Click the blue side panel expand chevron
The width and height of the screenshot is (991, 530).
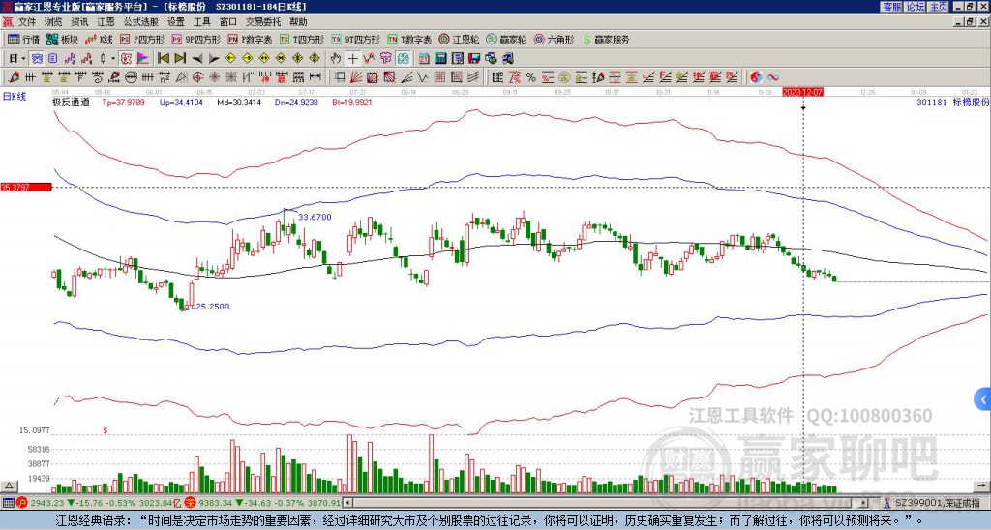pos(982,399)
